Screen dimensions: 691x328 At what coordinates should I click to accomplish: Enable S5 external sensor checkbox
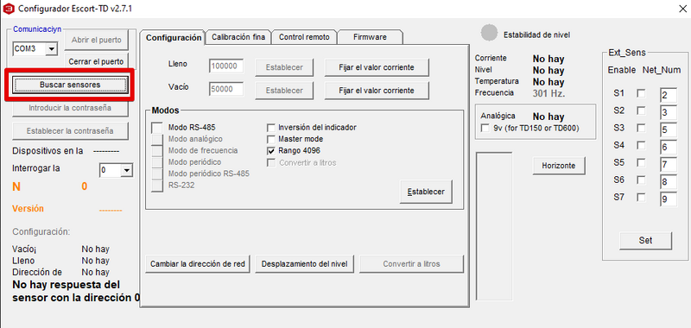coord(642,163)
